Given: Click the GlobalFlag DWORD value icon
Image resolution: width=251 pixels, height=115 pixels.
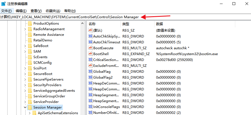Looking at the screenshot, I should [x=90, y=72].
